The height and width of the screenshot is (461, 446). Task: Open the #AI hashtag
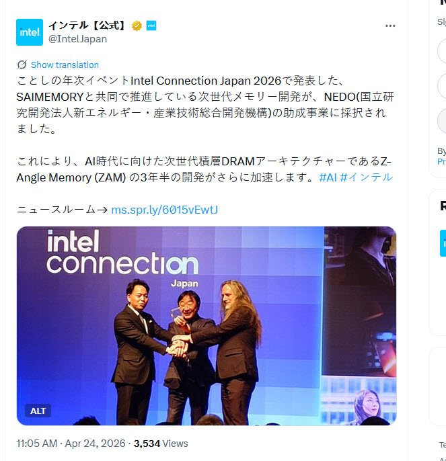click(x=328, y=177)
